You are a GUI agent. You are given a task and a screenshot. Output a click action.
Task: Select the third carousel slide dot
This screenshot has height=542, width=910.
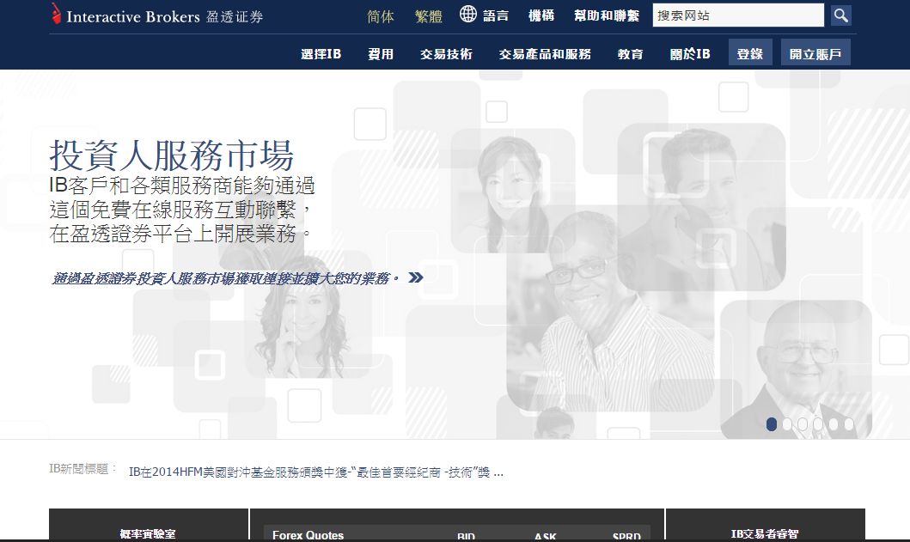[x=803, y=424]
